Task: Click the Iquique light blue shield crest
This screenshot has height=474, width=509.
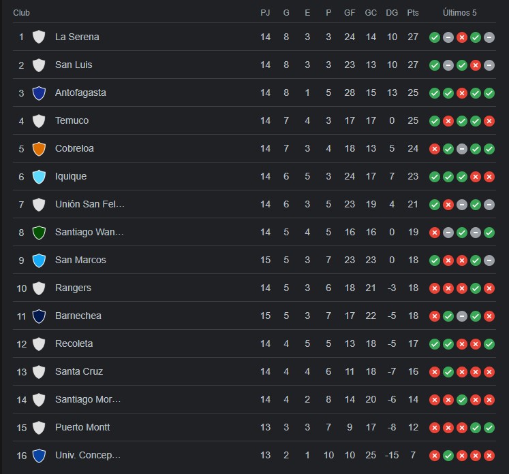Action: coord(39,177)
